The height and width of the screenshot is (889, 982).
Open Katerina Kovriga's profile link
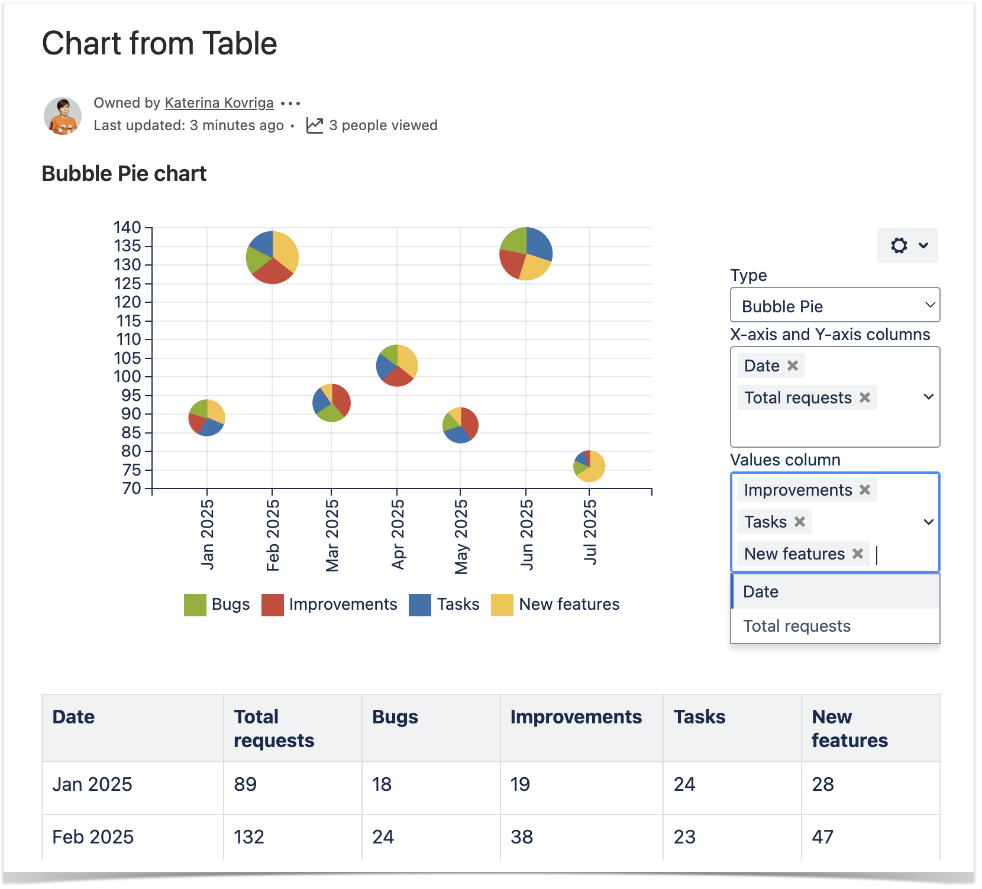(219, 103)
